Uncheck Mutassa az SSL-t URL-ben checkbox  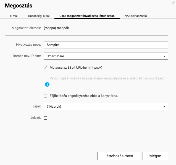tap(45, 68)
